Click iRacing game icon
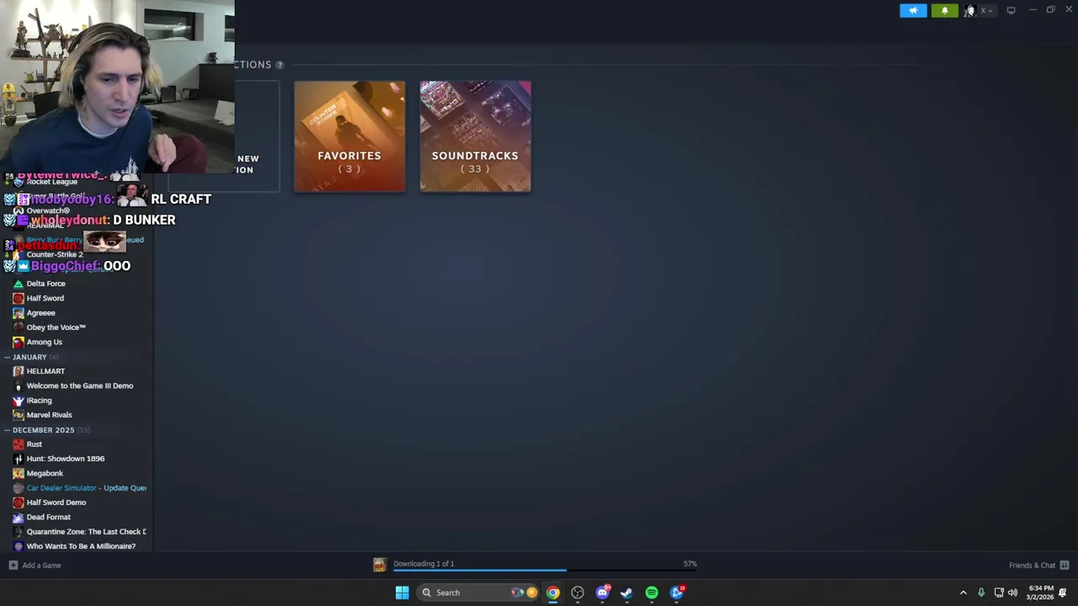Screen dimensions: 1078x606 pos(19,401)
